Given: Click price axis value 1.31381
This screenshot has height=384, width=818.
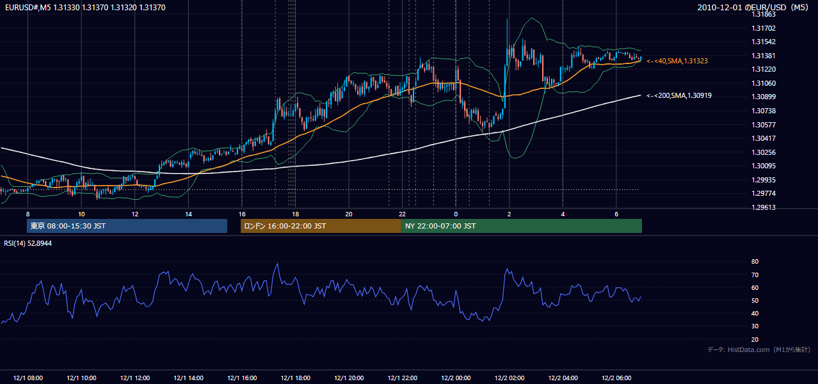Looking at the screenshot, I should [x=764, y=56].
